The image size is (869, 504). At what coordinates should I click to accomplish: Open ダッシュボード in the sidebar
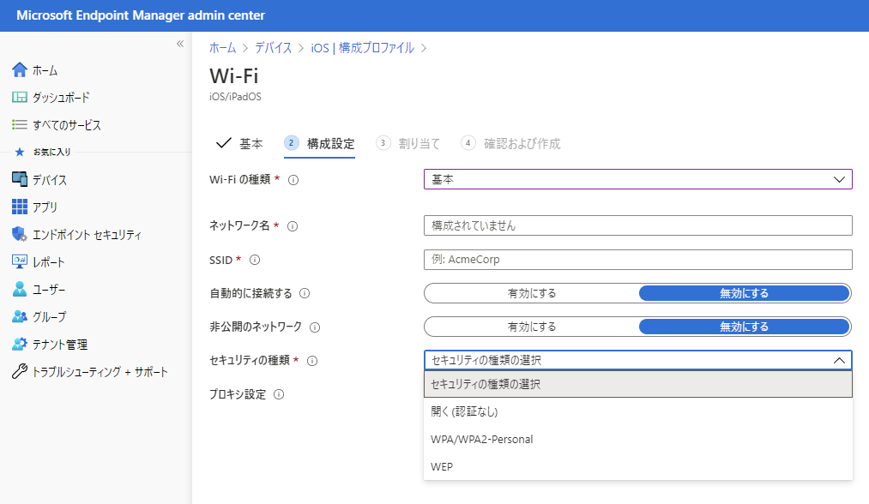tap(61, 98)
